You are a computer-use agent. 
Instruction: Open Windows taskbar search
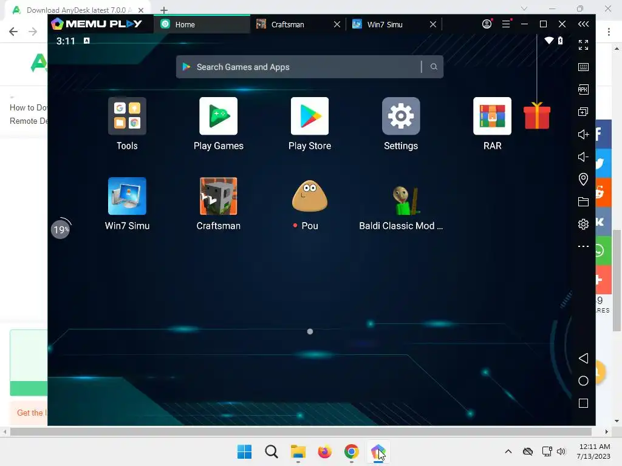[x=272, y=451]
